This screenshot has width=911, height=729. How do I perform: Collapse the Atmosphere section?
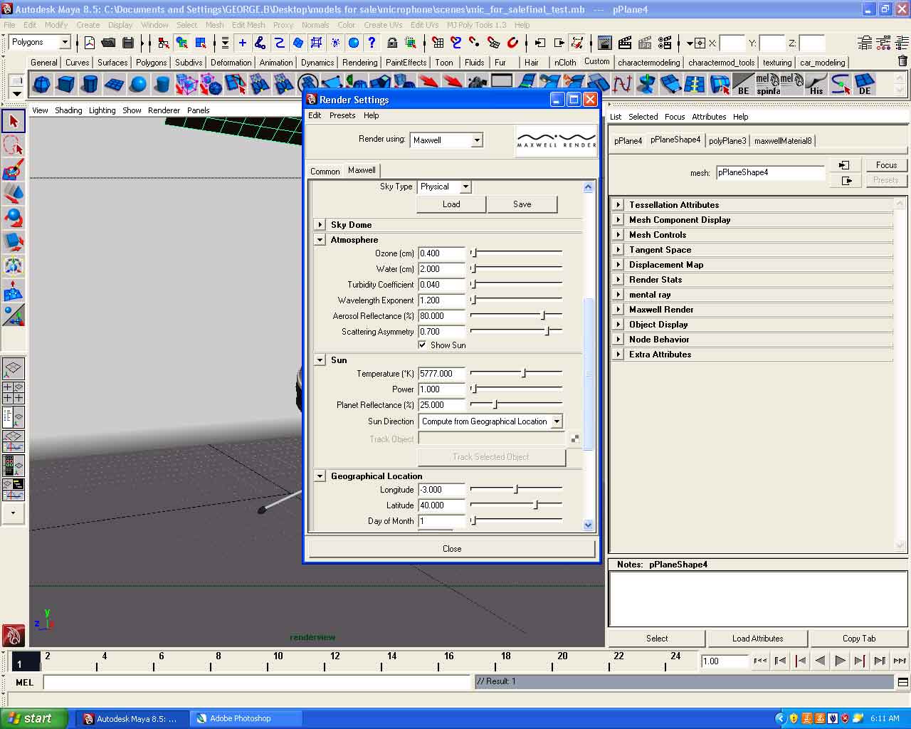click(x=320, y=240)
